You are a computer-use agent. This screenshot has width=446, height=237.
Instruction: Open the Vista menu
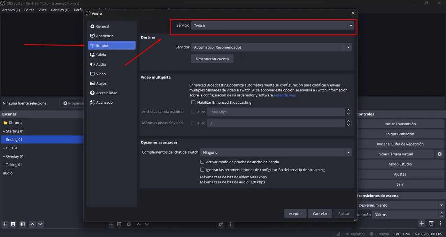coord(43,10)
